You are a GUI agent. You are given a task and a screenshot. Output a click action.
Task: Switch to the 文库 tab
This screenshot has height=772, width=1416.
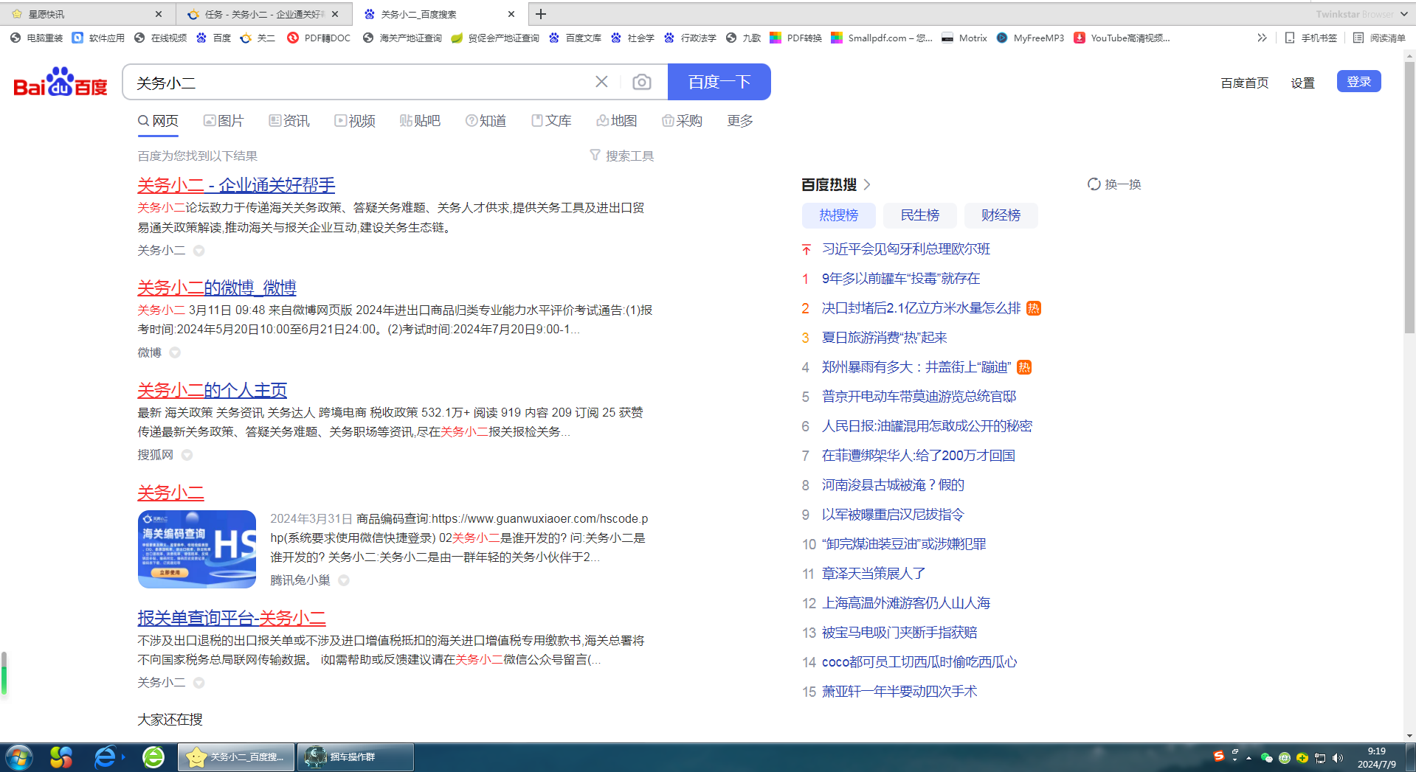point(551,121)
